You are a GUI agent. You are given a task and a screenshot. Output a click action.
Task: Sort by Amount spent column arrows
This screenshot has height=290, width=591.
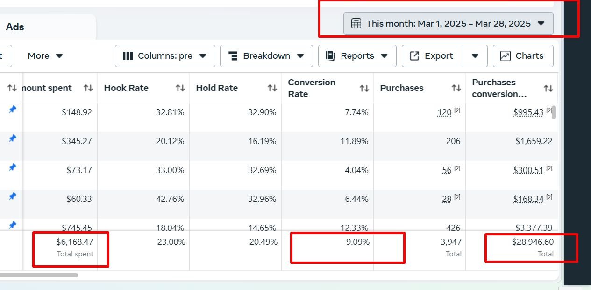pyautogui.click(x=88, y=88)
